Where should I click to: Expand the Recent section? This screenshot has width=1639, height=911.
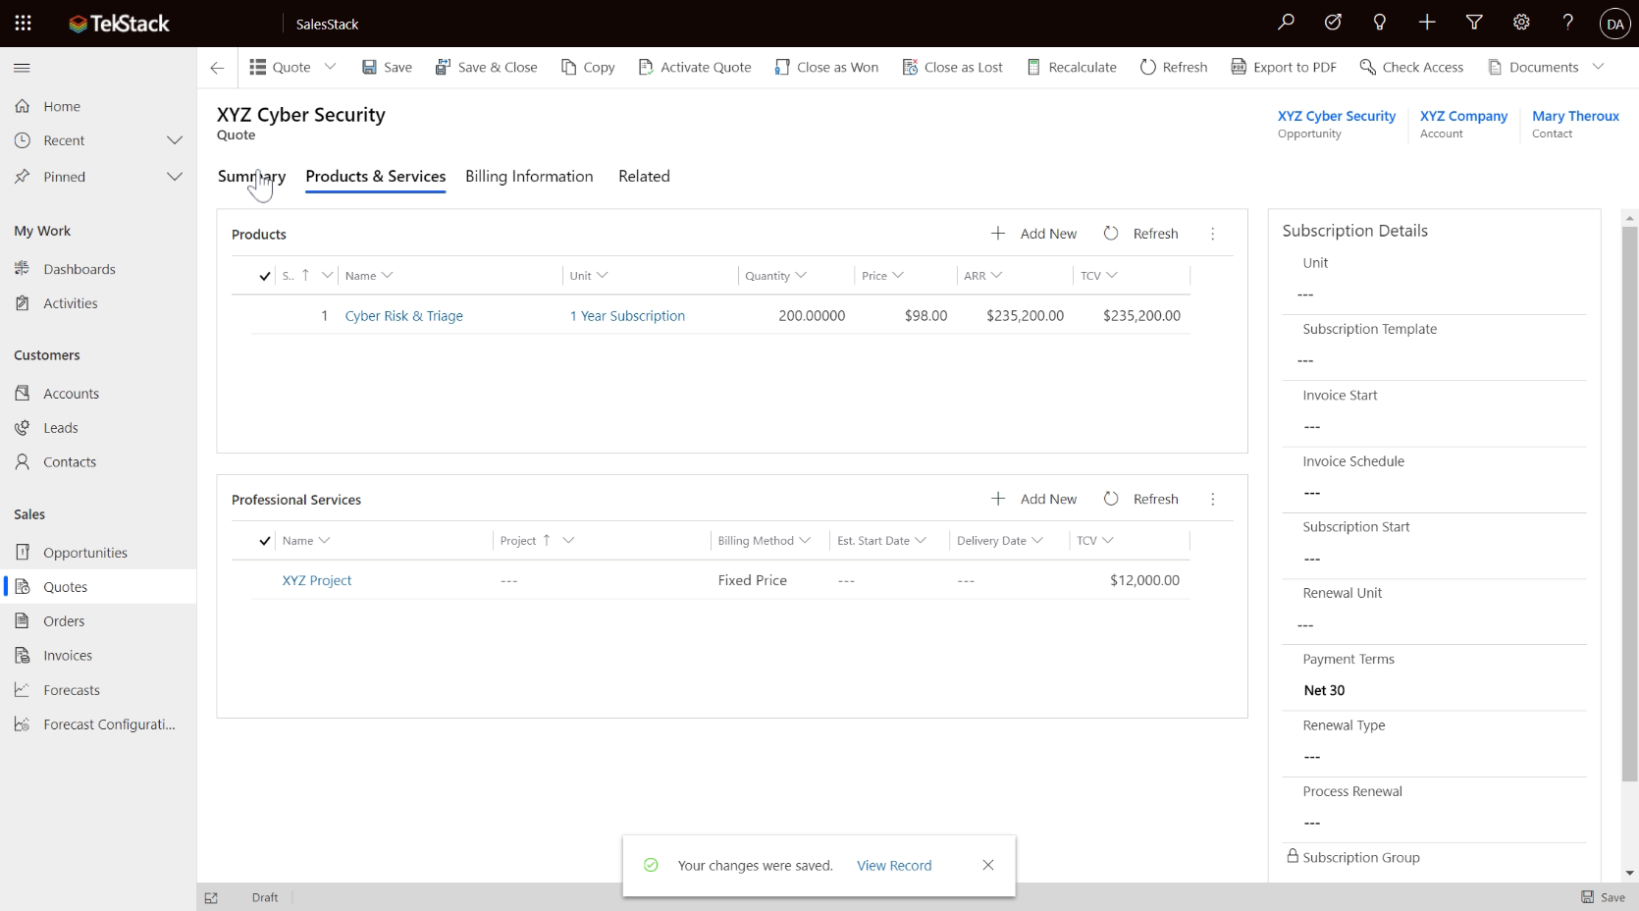tap(175, 140)
